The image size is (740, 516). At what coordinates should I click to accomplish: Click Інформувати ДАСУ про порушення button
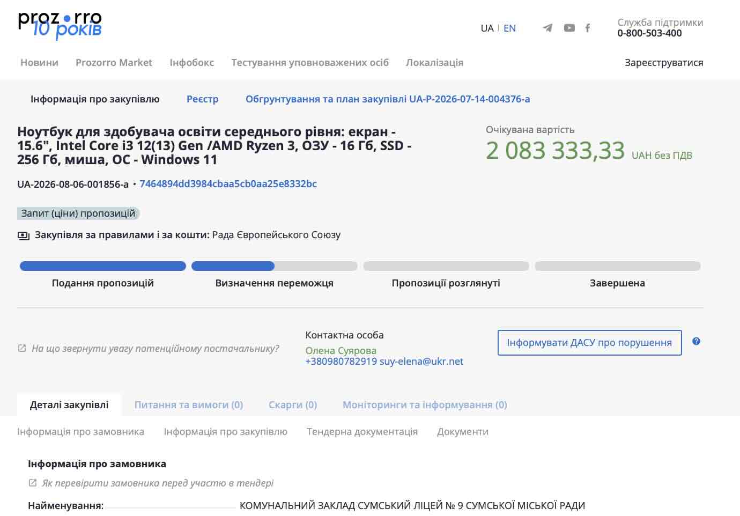point(590,343)
